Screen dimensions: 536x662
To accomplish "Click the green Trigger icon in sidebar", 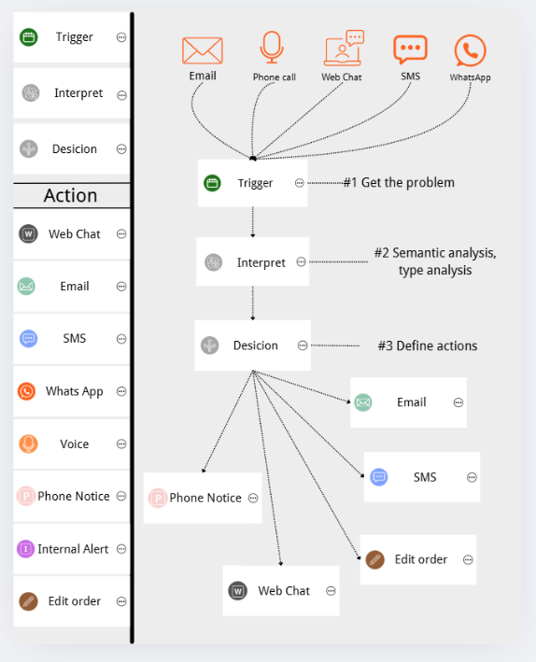I will [x=29, y=37].
